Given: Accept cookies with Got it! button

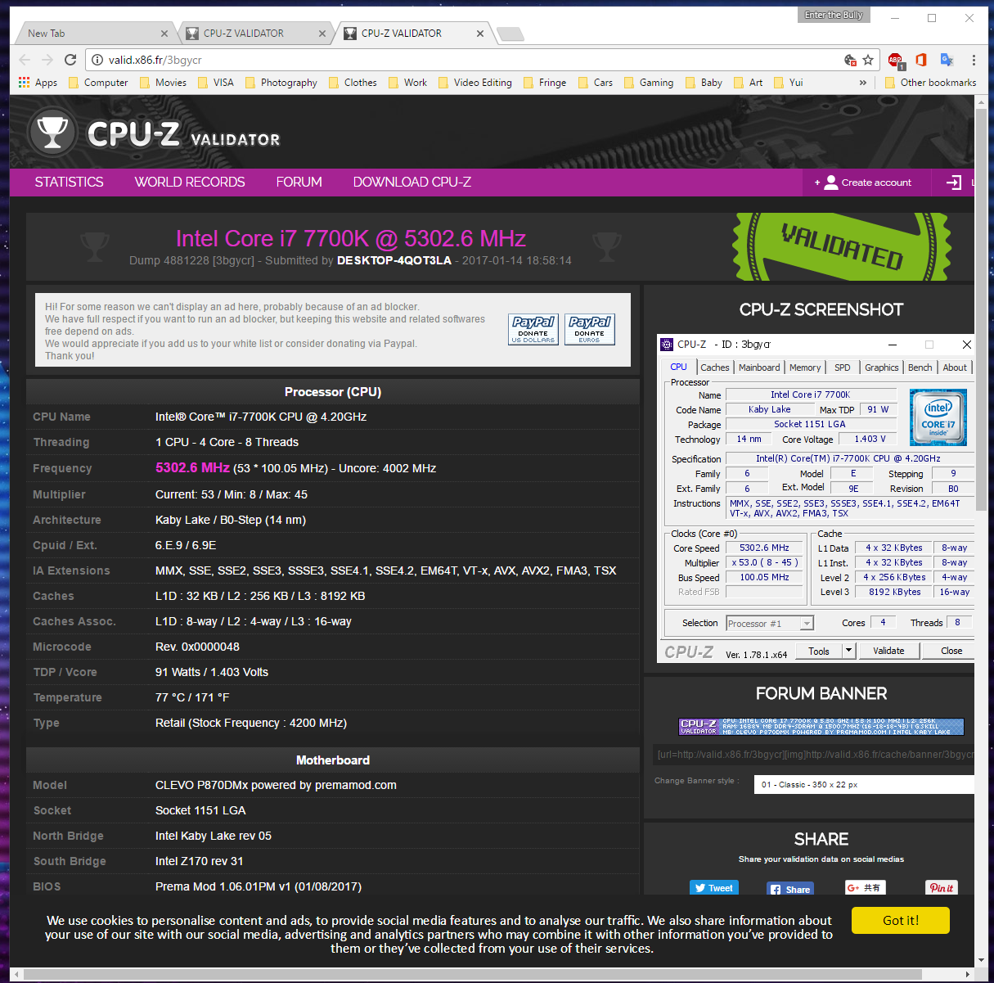Looking at the screenshot, I should (901, 920).
